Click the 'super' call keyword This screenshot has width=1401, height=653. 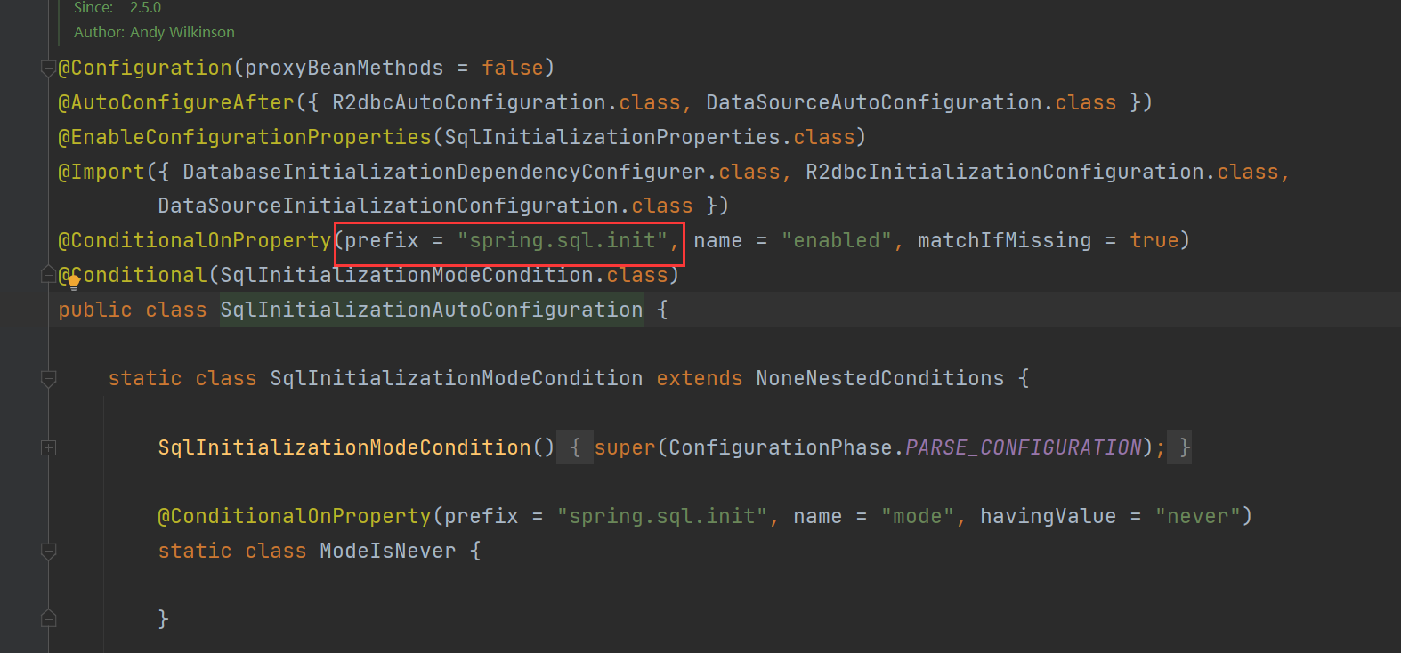[625, 447]
